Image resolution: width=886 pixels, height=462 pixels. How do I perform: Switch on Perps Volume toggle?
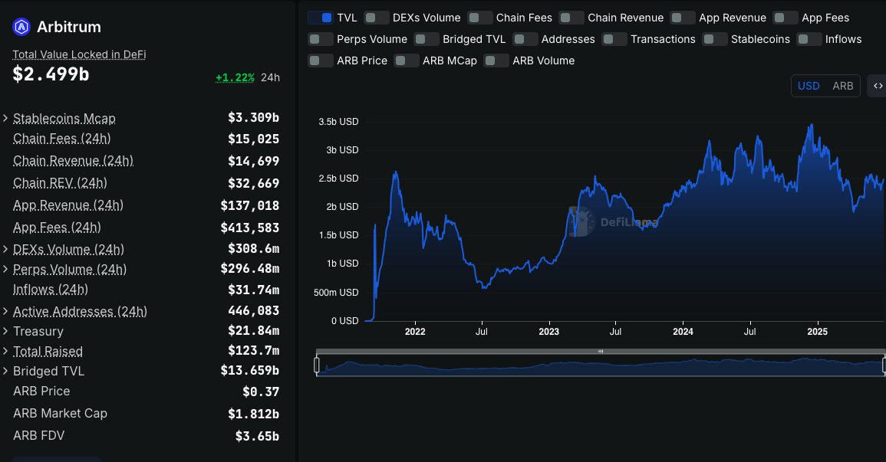pos(321,39)
